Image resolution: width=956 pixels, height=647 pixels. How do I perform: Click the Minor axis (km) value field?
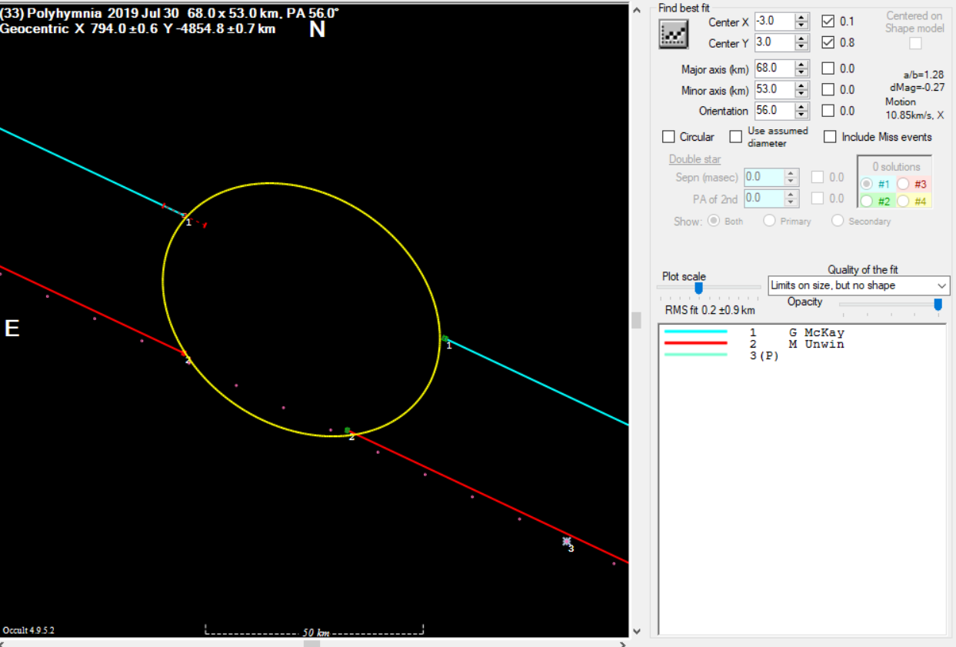click(774, 89)
